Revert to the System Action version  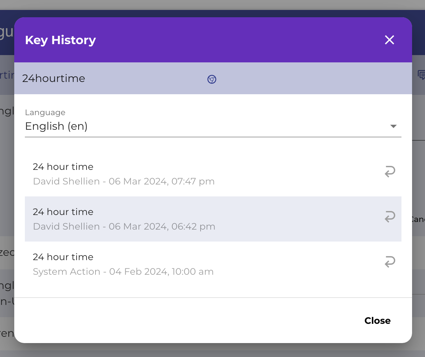pos(390,262)
